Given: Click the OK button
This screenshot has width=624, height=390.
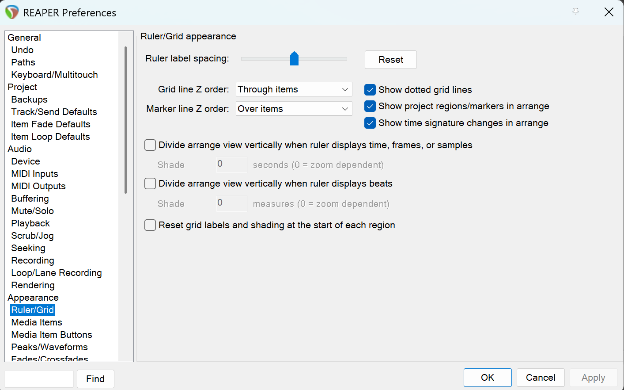Looking at the screenshot, I should pyautogui.click(x=488, y=378).
